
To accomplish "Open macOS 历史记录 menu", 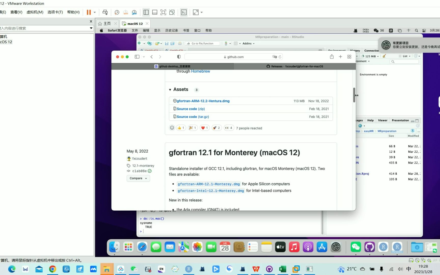I will tap(172, 31).
